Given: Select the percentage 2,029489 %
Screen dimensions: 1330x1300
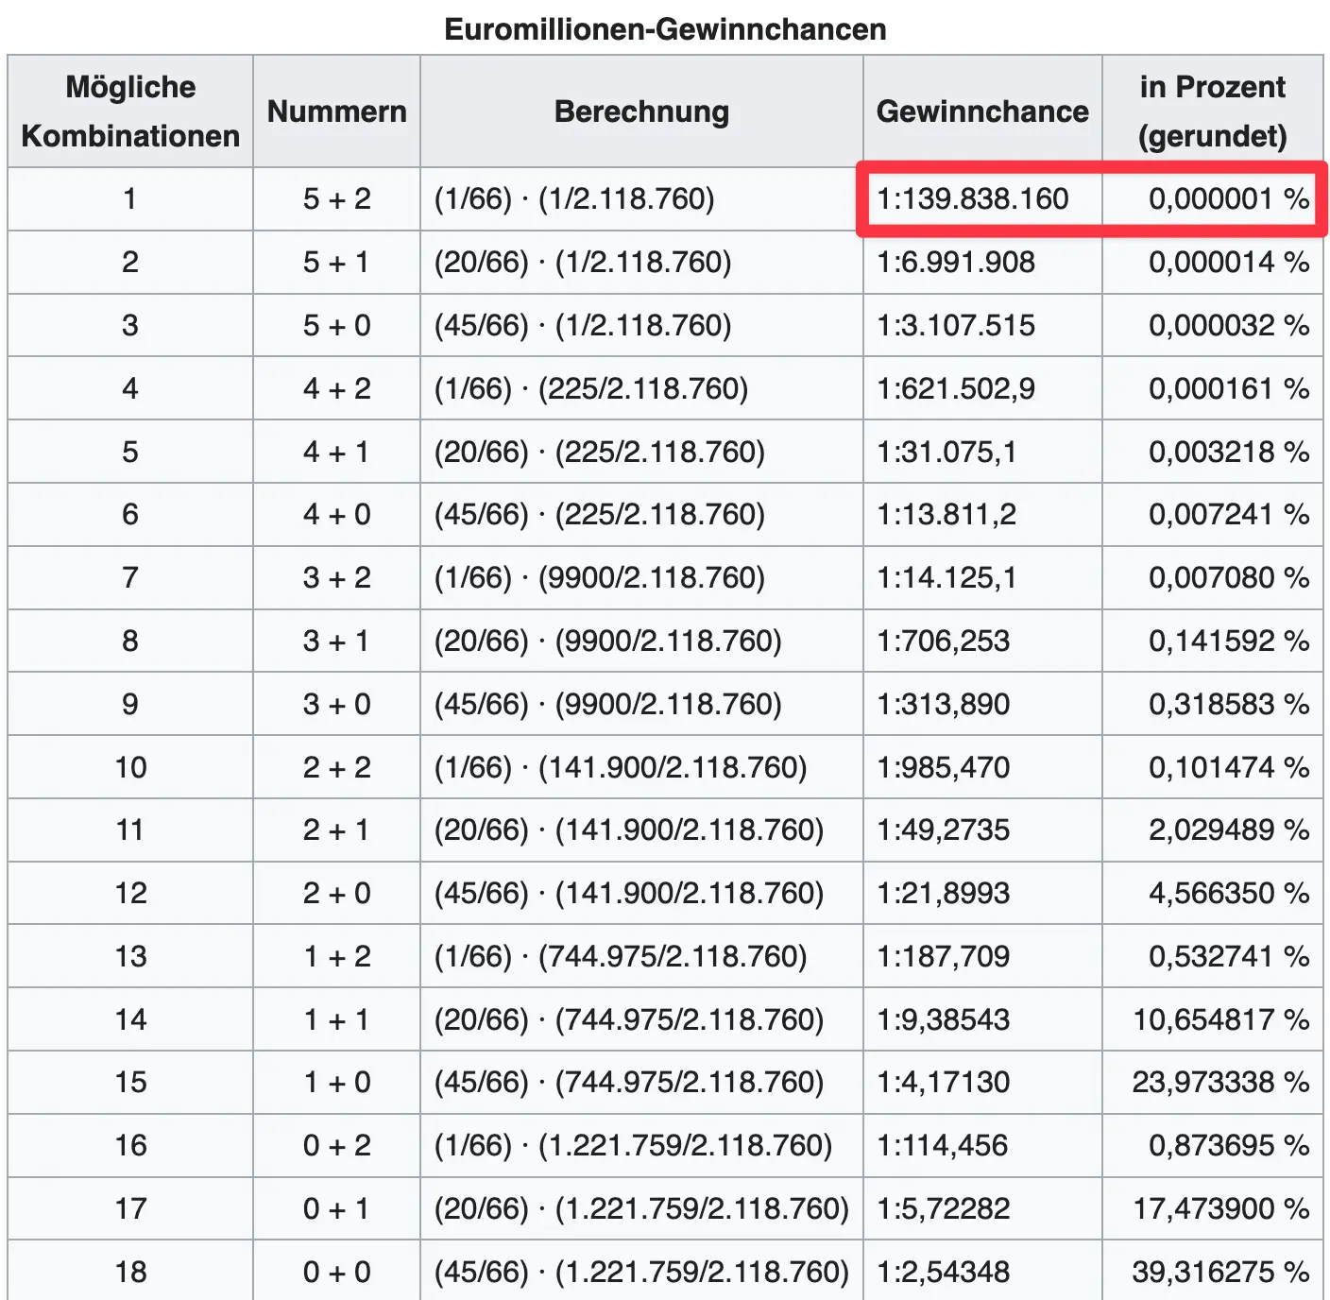Looking at the screenshot, I should coord(1229,830).
